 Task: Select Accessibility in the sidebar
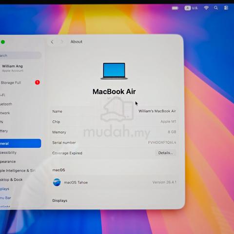pos(8,153)
